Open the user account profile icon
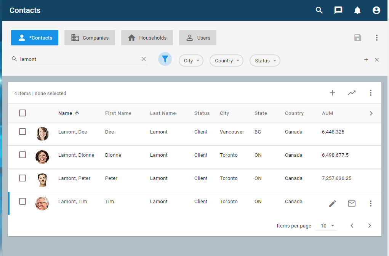The width and height of the screenshot is (389, 256). pyautogui.click(x=376, y=10)
